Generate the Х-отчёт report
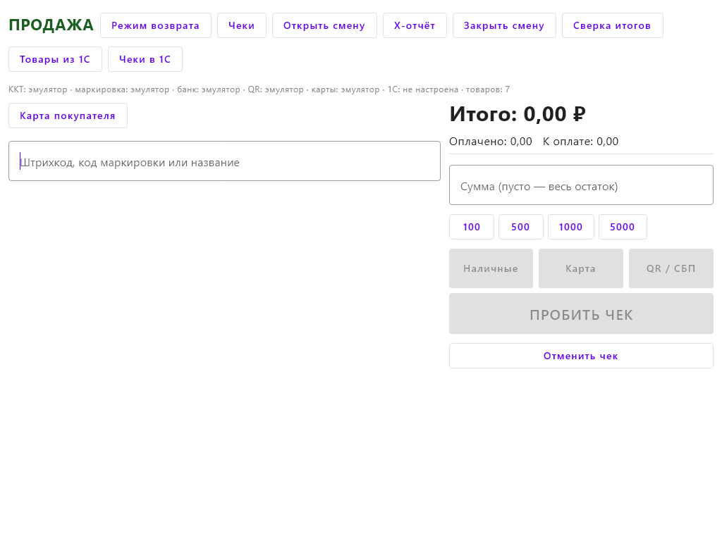Image resolution: width=722 pixels, height=541 pixels. [x=415, y=25]
